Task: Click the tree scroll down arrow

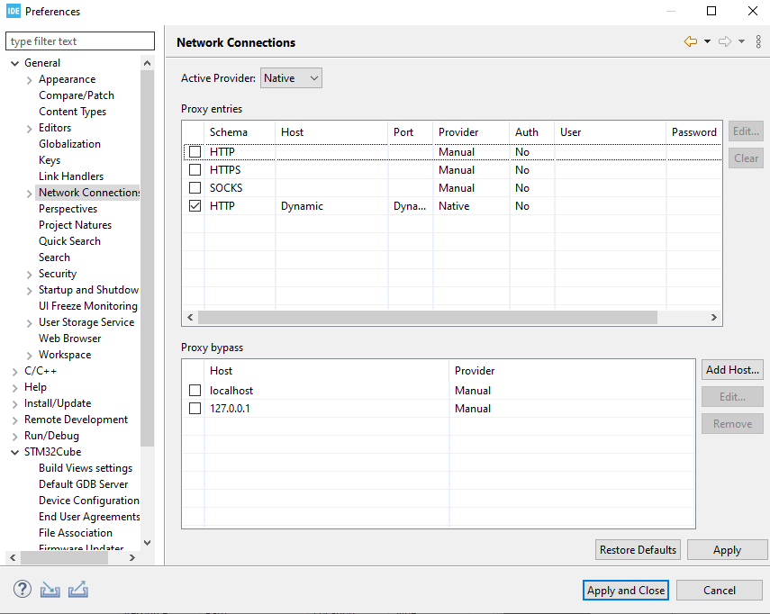Action: (147, 542)
